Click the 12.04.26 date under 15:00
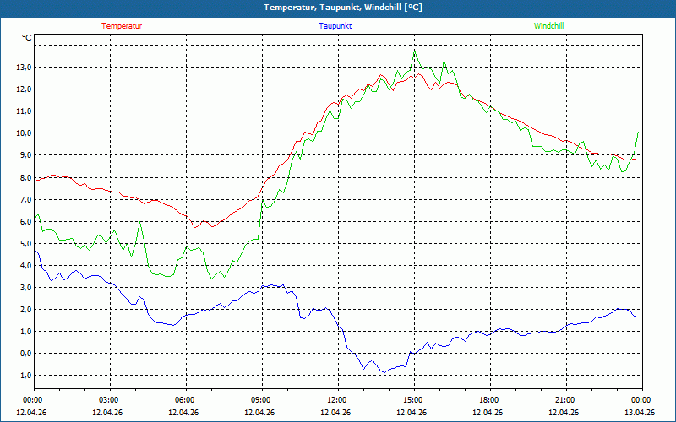The image size is (676, 422). 412,412
